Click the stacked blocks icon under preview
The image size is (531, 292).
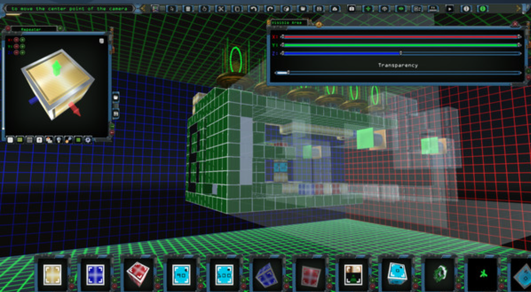[x=49, y=140]
